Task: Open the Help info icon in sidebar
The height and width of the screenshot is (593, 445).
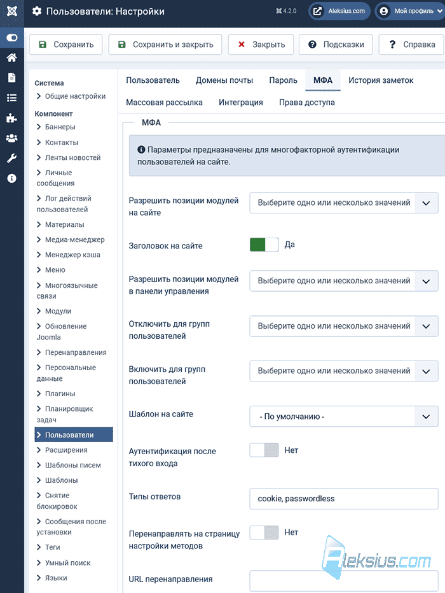Action: (11, 178)
